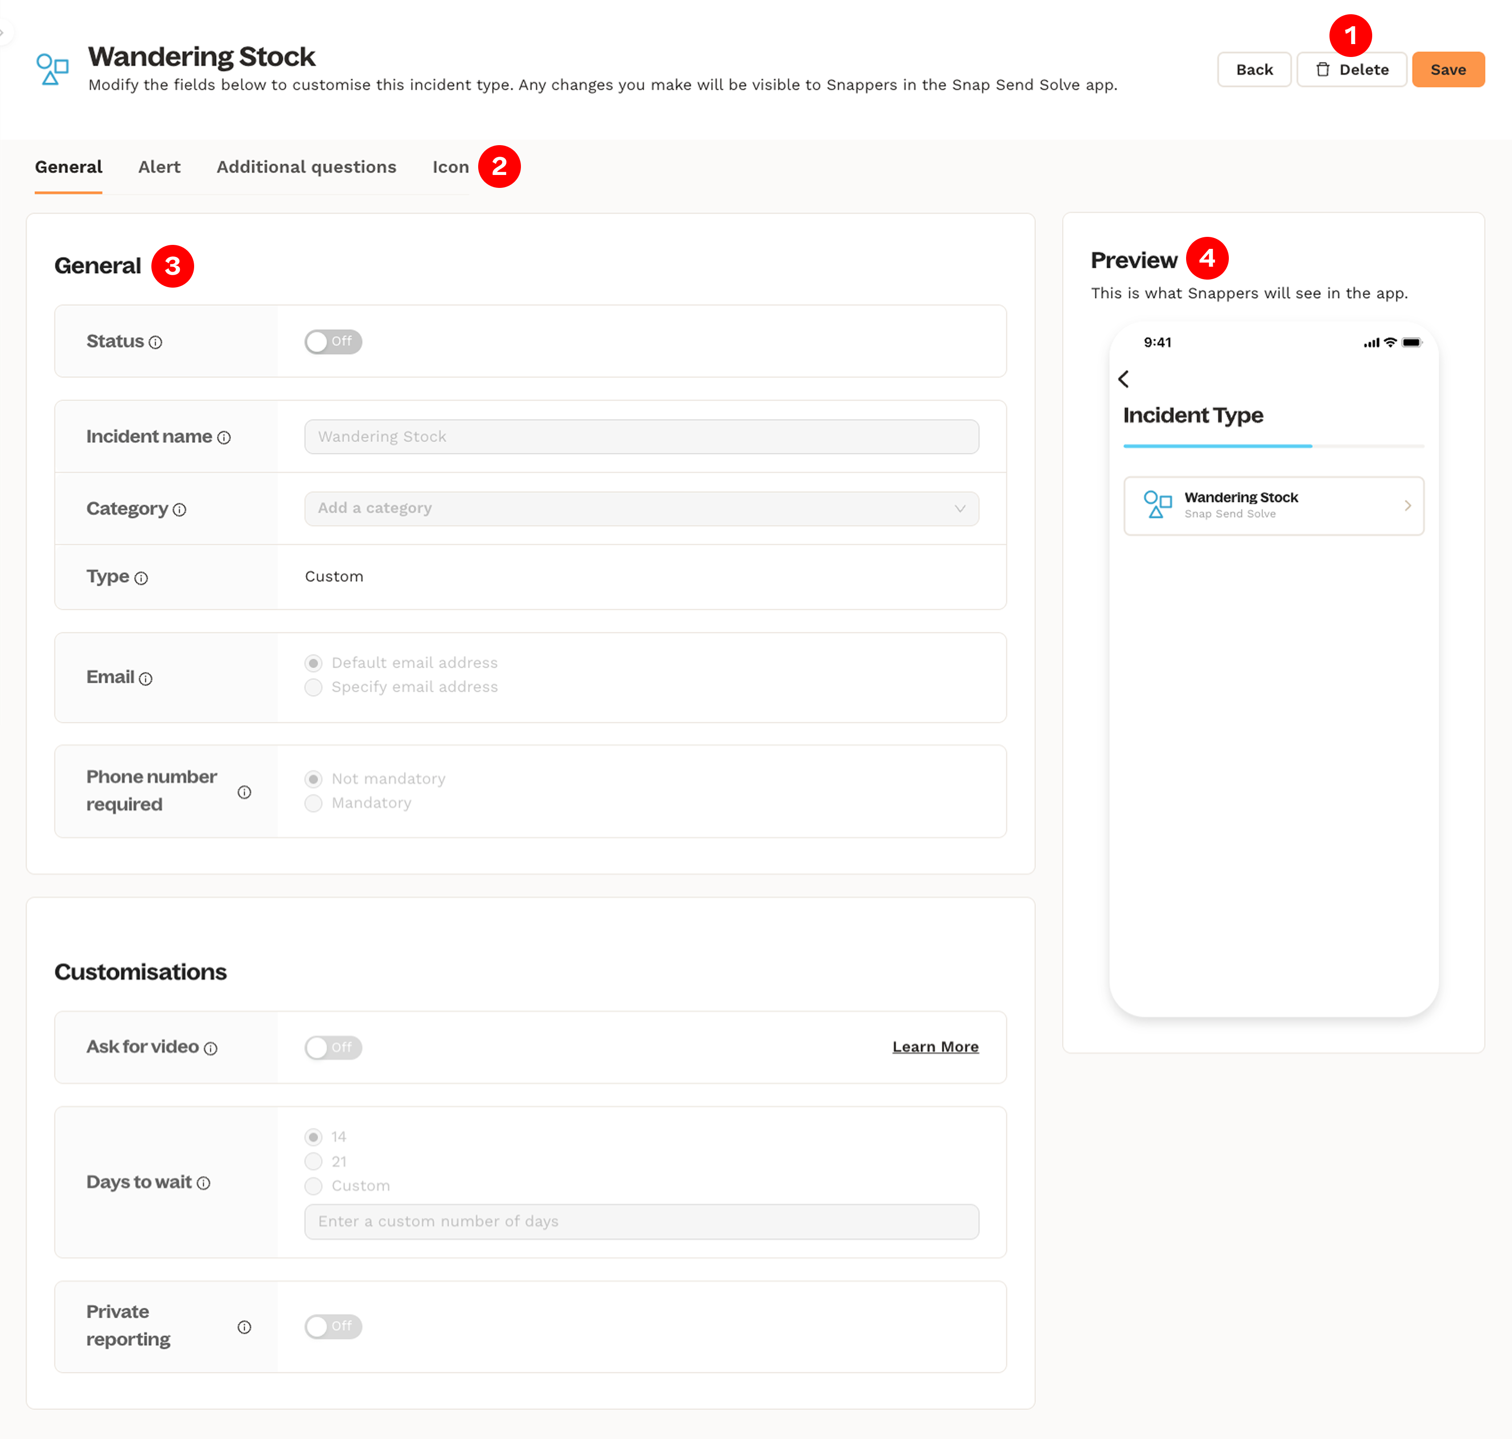Viewport: 1512px width, 1439px height.
Task: Click the Email field info icon
Action: point(146,678)
